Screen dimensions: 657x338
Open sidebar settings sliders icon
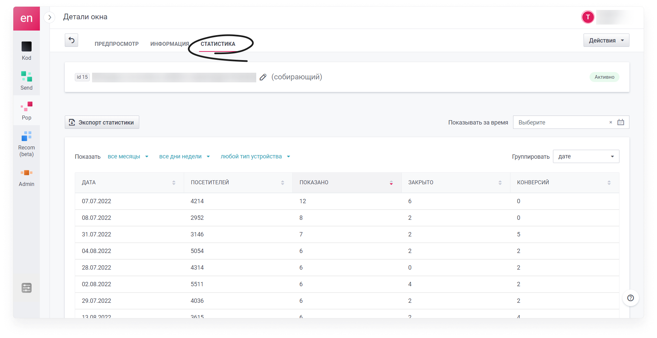click(27, 288)
